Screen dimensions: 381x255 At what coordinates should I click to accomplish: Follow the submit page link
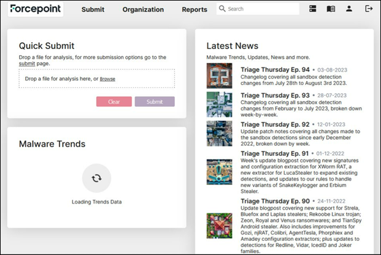(x=26, y=63)
